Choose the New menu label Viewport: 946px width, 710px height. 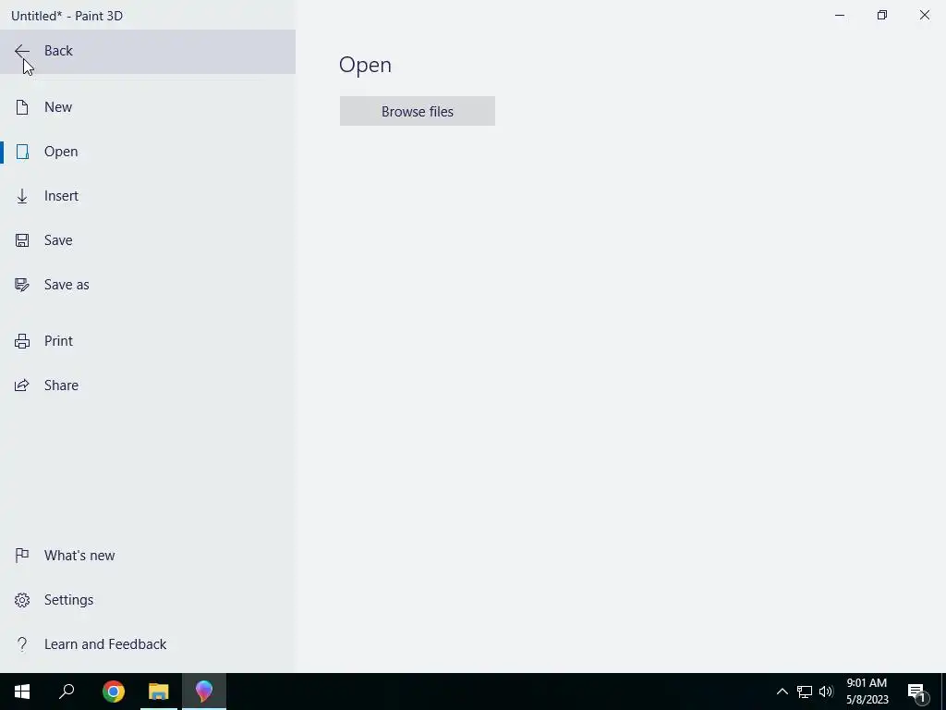pos(58,107)
